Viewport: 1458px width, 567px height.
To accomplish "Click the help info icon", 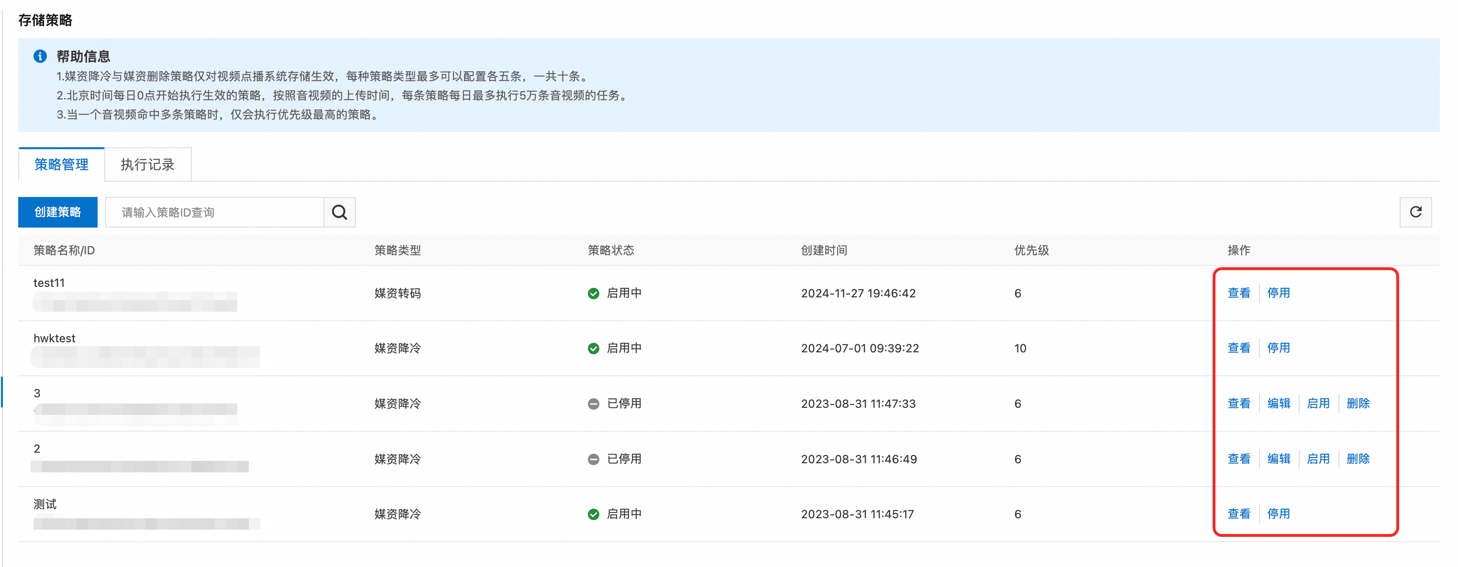I will click(x=40, y=56).
